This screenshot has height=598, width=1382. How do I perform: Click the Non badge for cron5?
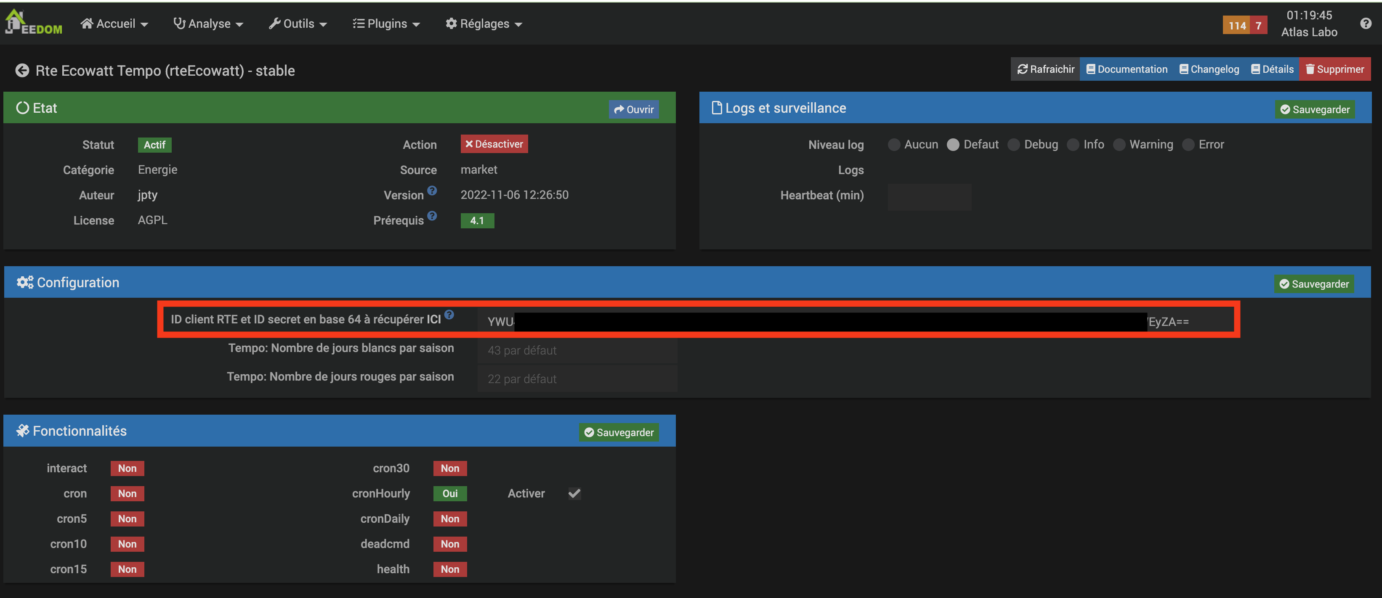click(x=127, y=519)
